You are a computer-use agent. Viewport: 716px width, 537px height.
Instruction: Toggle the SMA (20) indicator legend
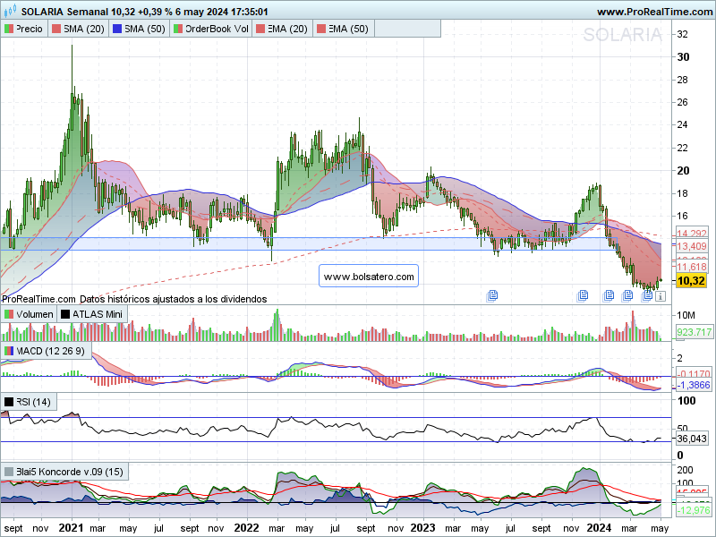78,29
